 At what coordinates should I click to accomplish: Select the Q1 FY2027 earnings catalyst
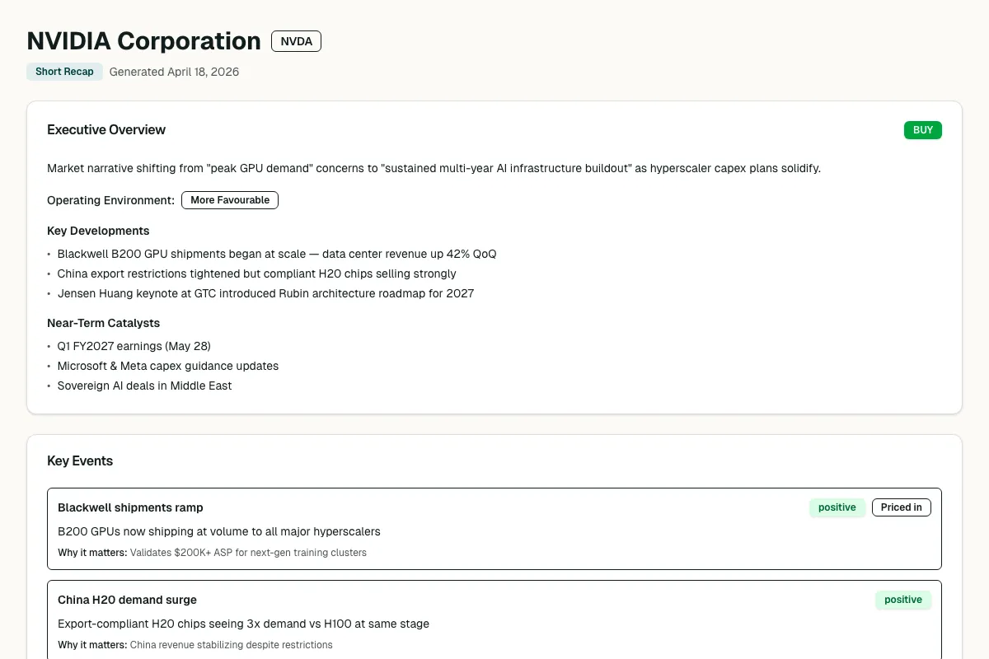[134, 346]
